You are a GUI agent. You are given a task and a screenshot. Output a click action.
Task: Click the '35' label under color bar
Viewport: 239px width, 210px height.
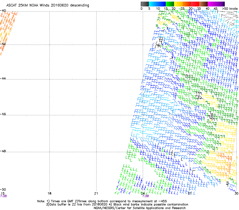[199, 9]
